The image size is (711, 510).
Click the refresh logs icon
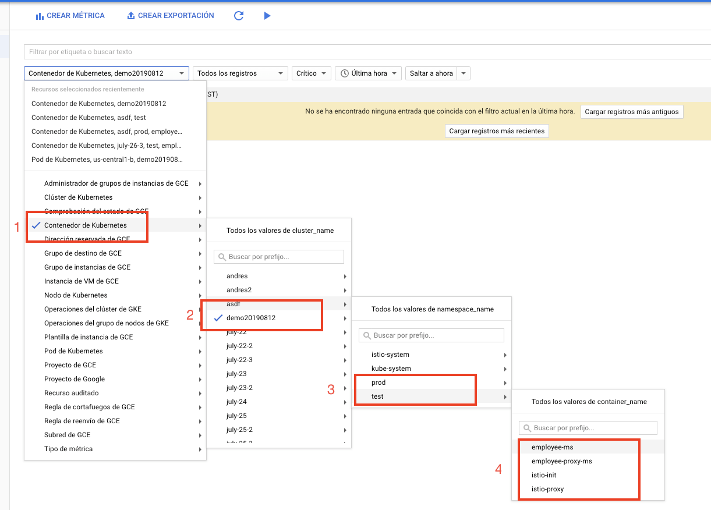[x=238, y=16]
